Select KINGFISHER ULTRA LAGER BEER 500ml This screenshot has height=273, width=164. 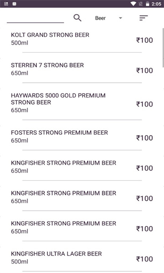(x=82, y=258)
